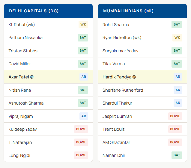
Task: Click the AR badge next to Shardul Thakur
Action: coord(178,103)
